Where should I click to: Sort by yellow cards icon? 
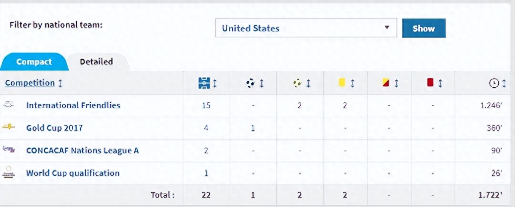pyautogui.click(x=342, y=83)
